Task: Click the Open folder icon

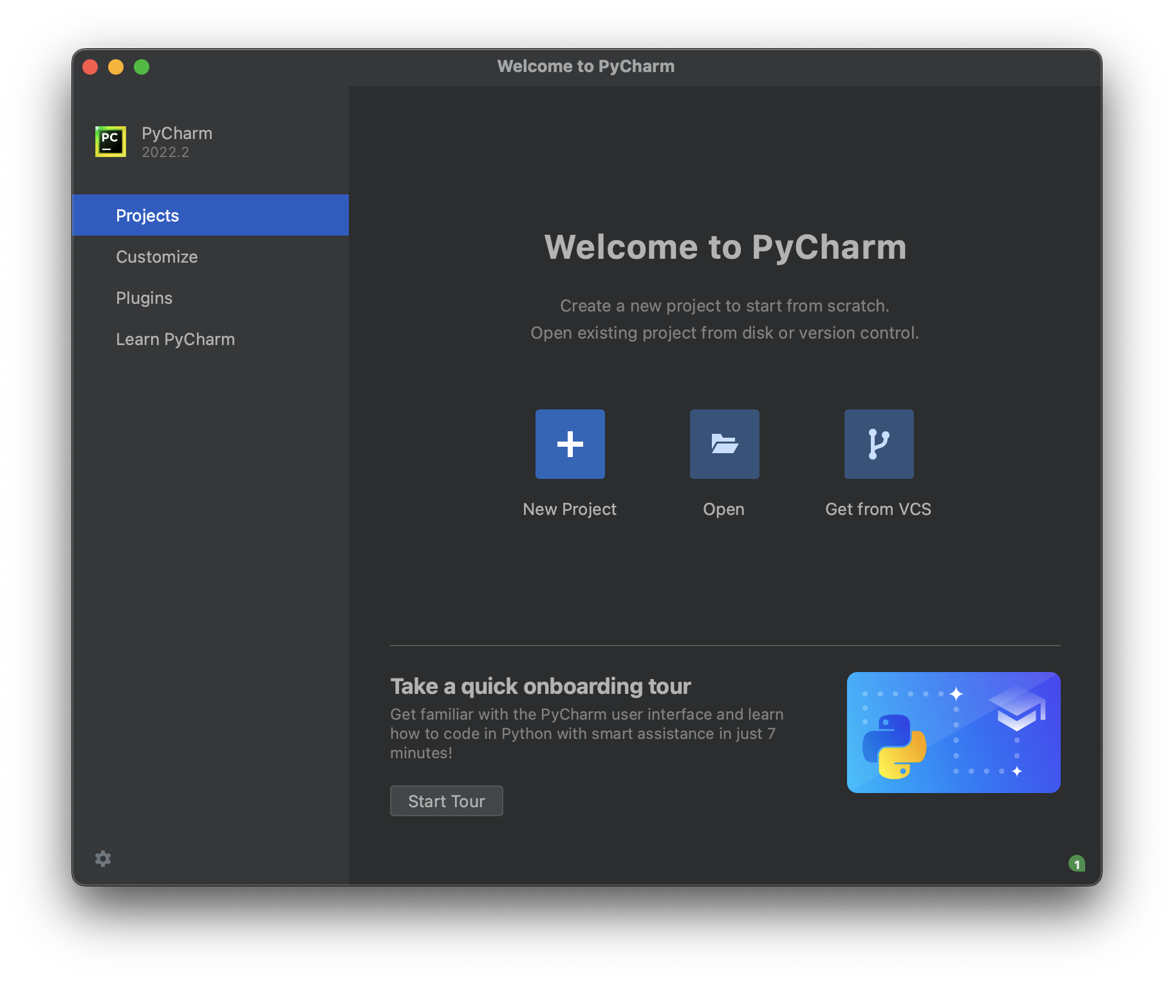Action: [x=724, y=444]
